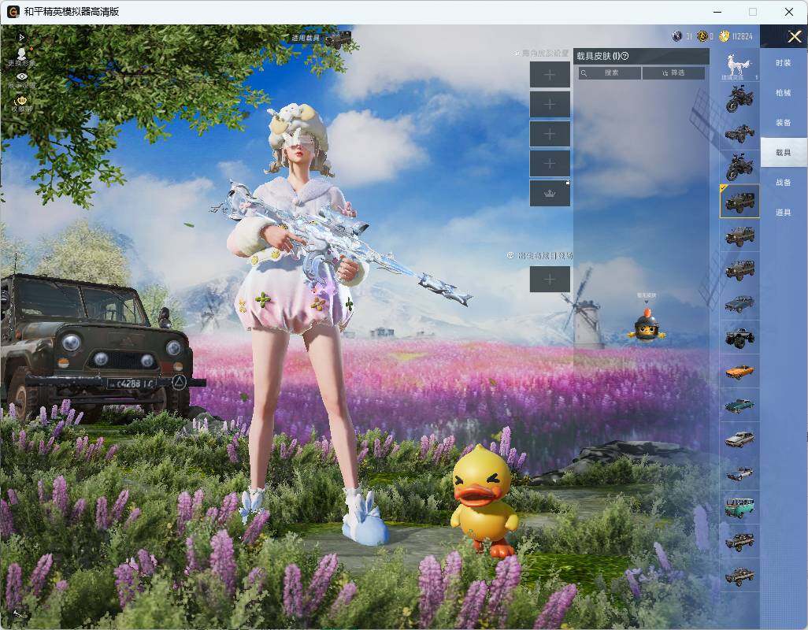Viewport: 808px width, 630px height.
Task: Open the 筛选 filter button
Action: tap(673, 72)
